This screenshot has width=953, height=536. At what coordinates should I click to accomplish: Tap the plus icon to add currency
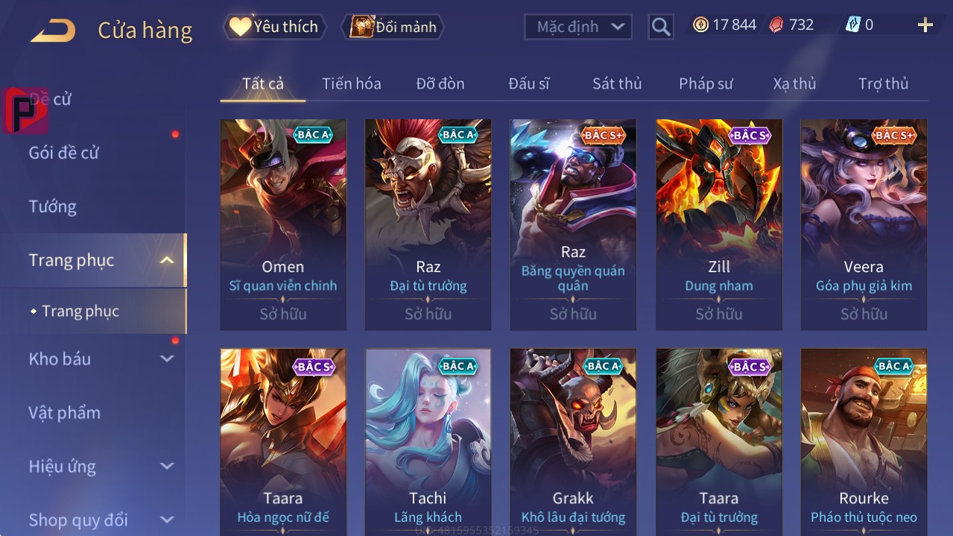(x=925, y=25)
